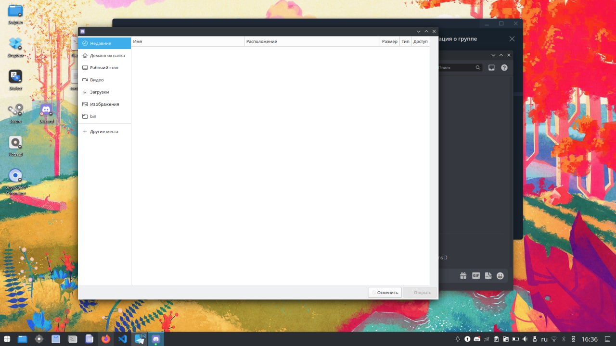Open the Ungoogled Chromium desktop icon
This screenshot has height=346, width=616.
click(x=15, y=182)
